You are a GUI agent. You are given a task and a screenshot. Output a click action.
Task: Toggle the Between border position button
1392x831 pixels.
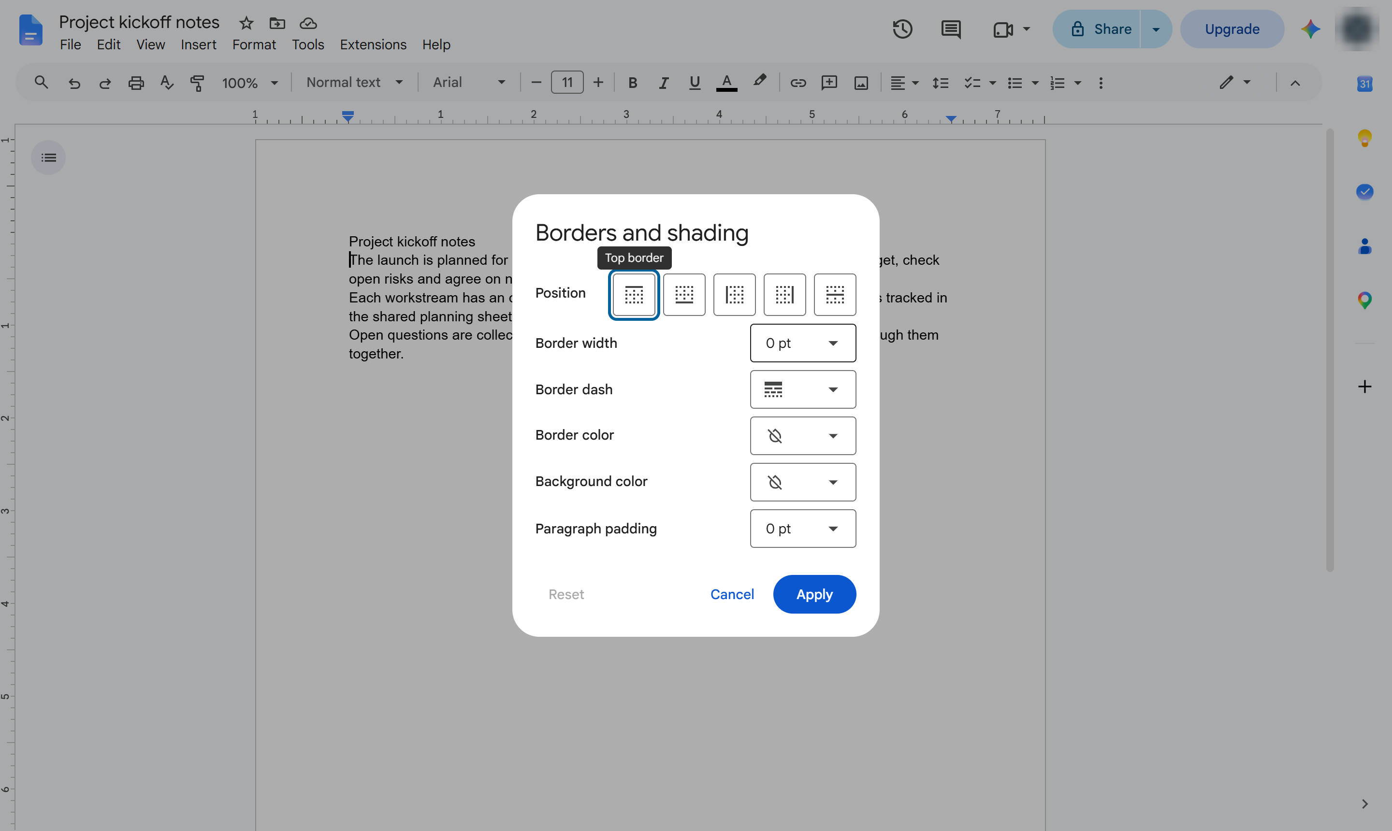(x=835, y=295)
